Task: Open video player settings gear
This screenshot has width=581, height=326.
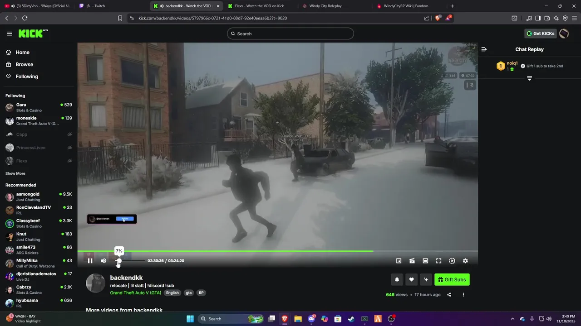Action: (465, 261)
